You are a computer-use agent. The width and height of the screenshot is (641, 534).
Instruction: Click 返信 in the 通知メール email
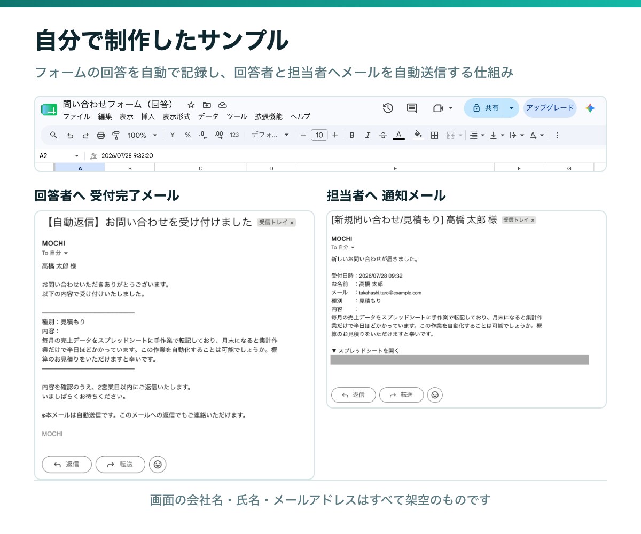point(353,395)
